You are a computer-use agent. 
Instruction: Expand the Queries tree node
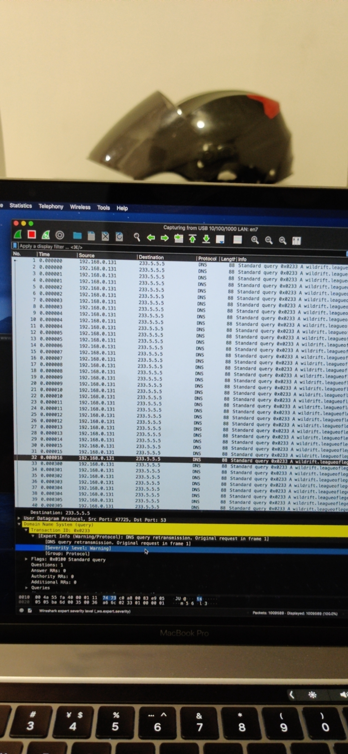[x=26, y=588]
